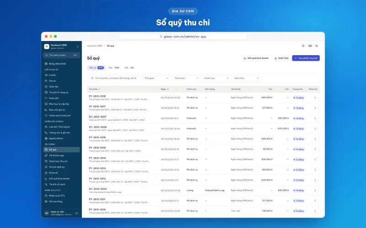Click the browser address bar giasu-crm.vn/admin/so-quy
The width and height of the screenshot is (366, 228).
[x=183, y=36]
